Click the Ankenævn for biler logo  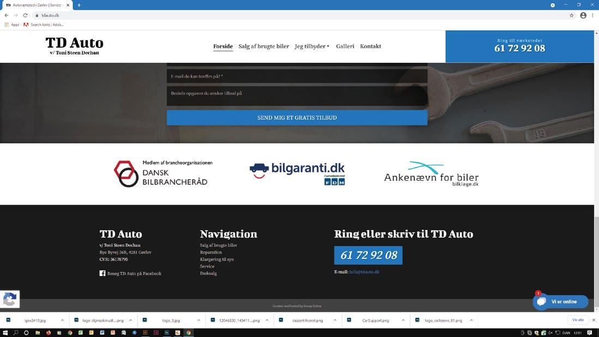pos(431,174)
